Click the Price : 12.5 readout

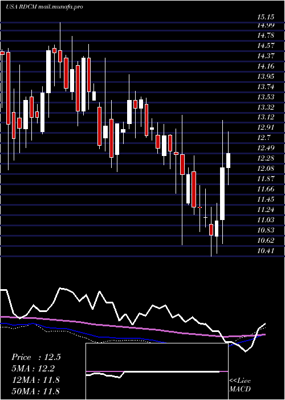[x=36, y=357]
